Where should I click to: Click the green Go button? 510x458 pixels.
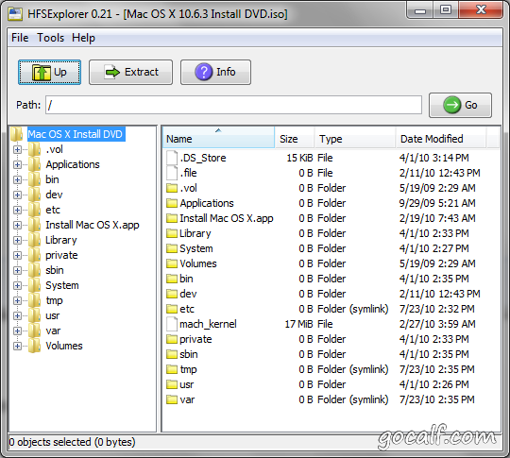point(460,105)
